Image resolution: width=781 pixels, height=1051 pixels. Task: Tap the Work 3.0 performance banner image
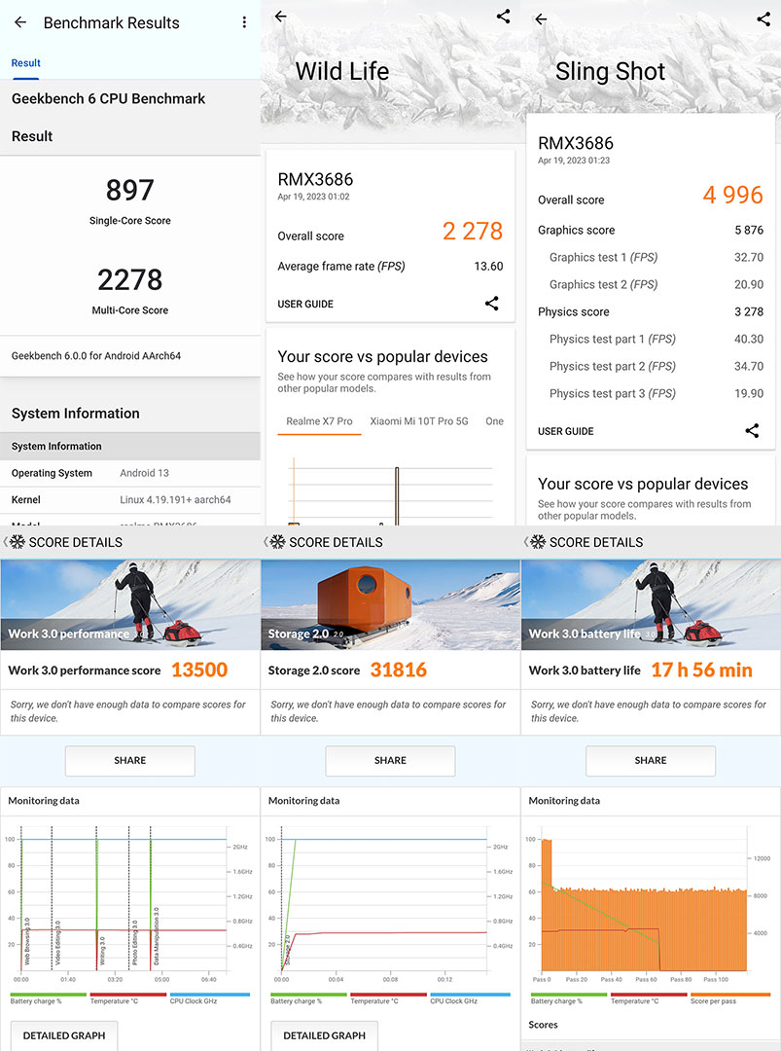(130, 604)
